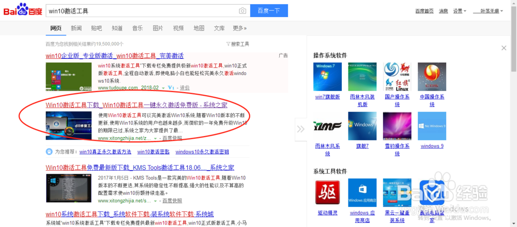Click the paw icon beside 为您推荐
This screenshot has width=517, height=227.
coord(49,152)
